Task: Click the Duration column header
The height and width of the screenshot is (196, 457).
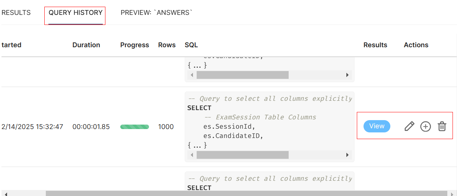Action: point(86,45)
